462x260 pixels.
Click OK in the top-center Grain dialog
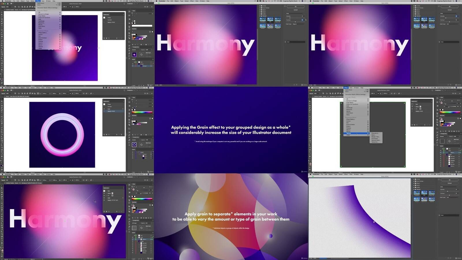[295, 6]
